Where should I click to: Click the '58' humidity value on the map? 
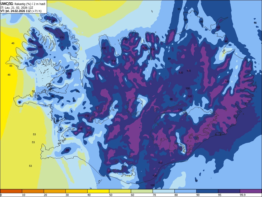34,91
